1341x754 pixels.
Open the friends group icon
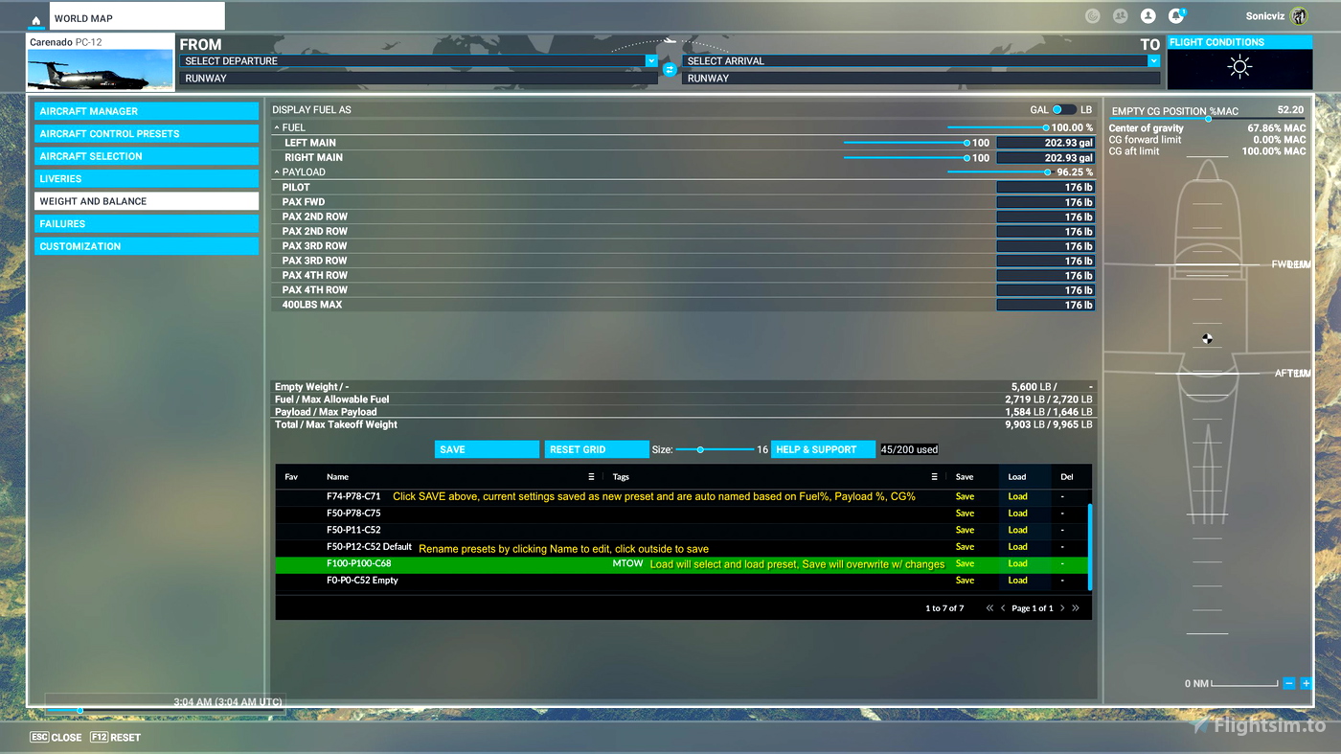click(1120, 16)
